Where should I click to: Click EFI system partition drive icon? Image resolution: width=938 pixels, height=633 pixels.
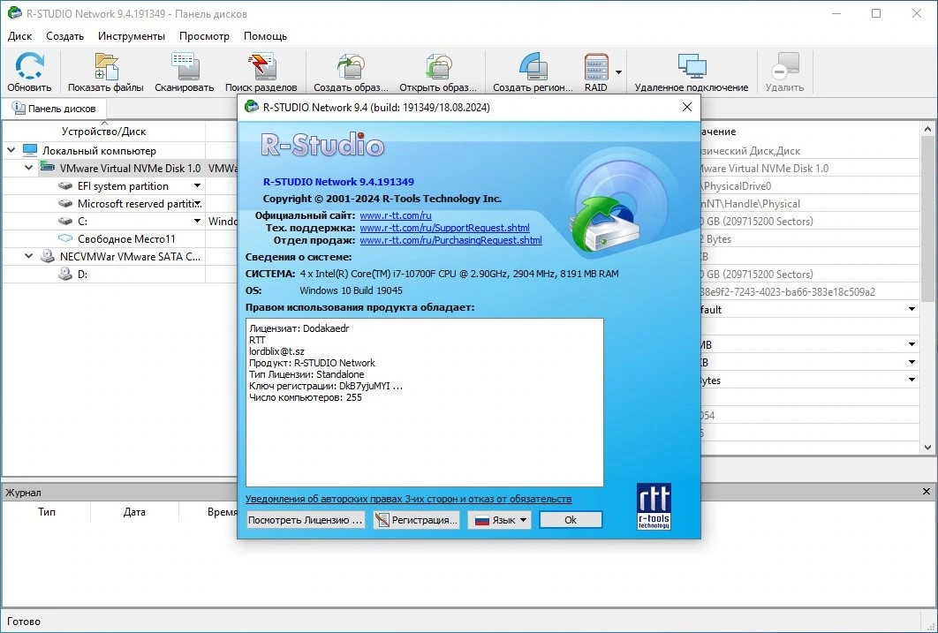point(65,186)
